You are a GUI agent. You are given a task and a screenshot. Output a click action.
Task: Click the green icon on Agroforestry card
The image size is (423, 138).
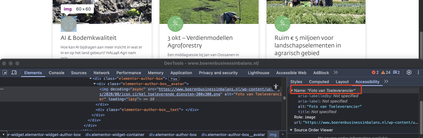point(175,24)
